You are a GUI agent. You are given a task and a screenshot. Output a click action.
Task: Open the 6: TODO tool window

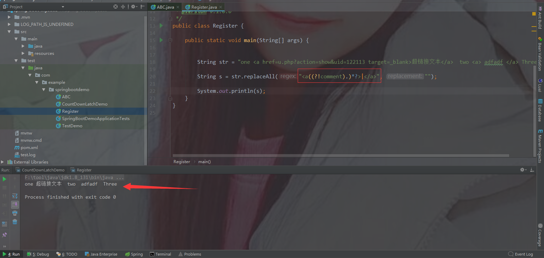click(x=67, y=254)
